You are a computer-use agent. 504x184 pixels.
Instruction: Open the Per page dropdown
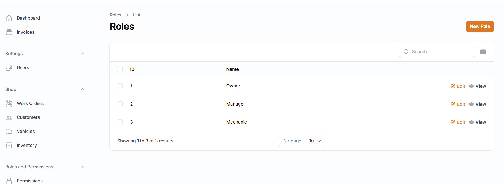point(315,141)
